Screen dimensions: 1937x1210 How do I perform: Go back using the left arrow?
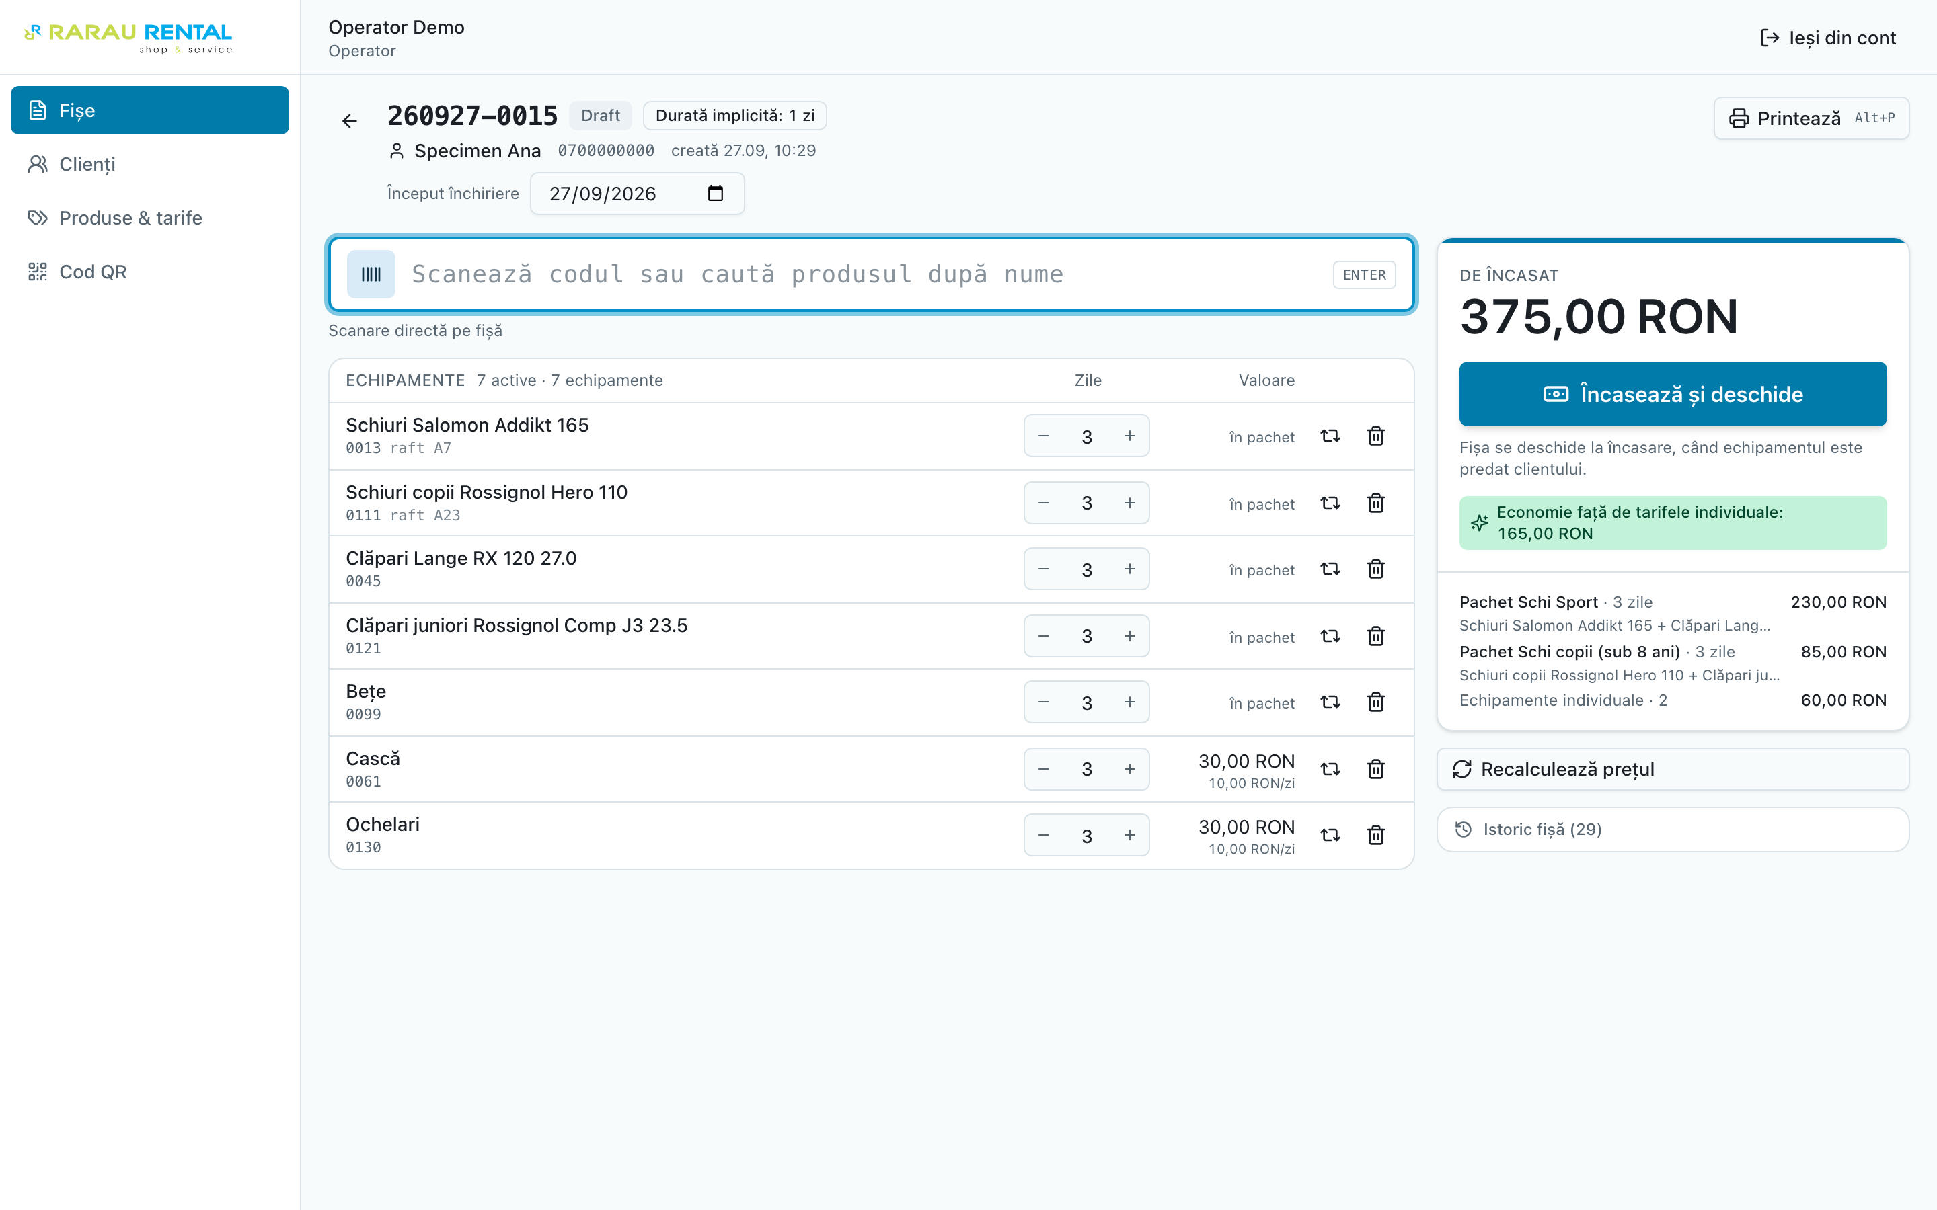coord(350,121)
